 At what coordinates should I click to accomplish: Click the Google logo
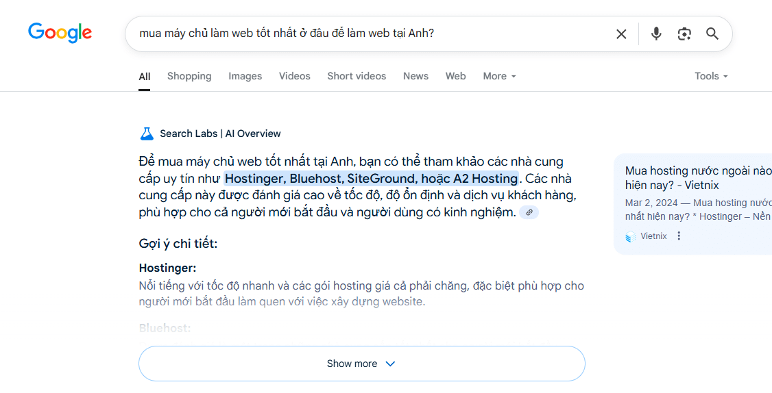[x=60, y=33]
